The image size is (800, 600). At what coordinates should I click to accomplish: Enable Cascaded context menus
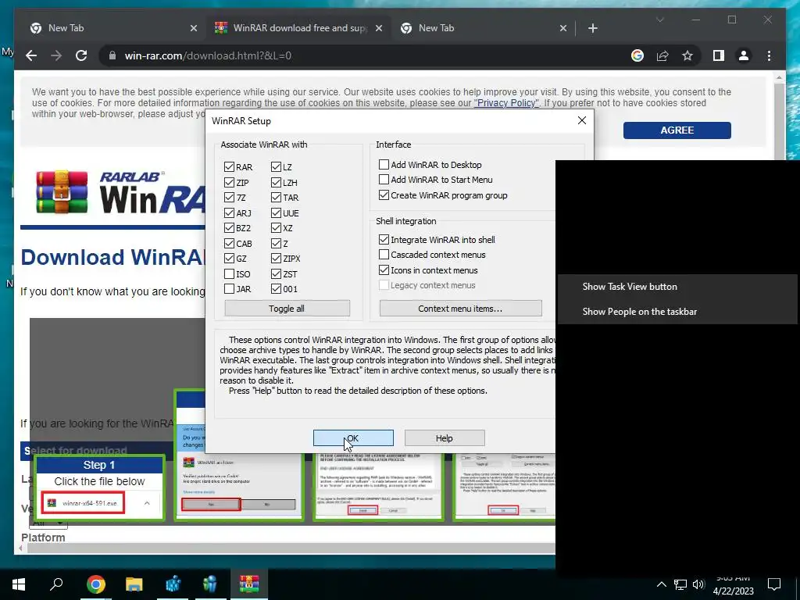point(384,254)
